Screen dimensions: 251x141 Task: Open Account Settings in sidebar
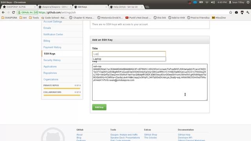click(53, 22)
